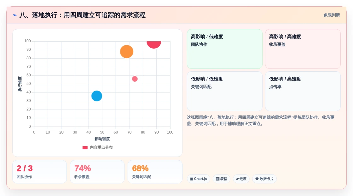Image resolution: width=353 pixels, height=196 pixels.
Task: Click the 象限判断 label in the header
Action: [332, 15]
